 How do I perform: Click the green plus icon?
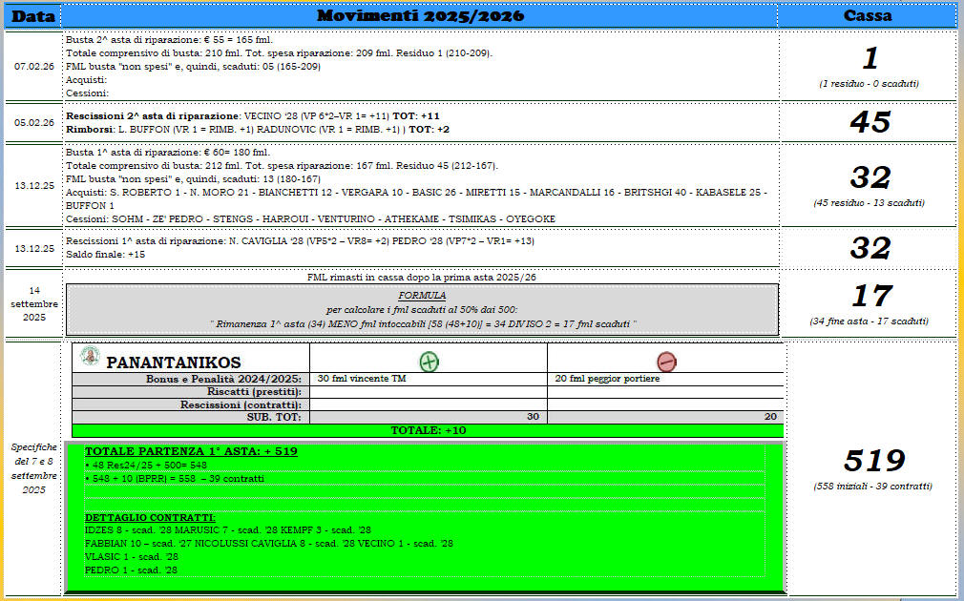(429, 362)
